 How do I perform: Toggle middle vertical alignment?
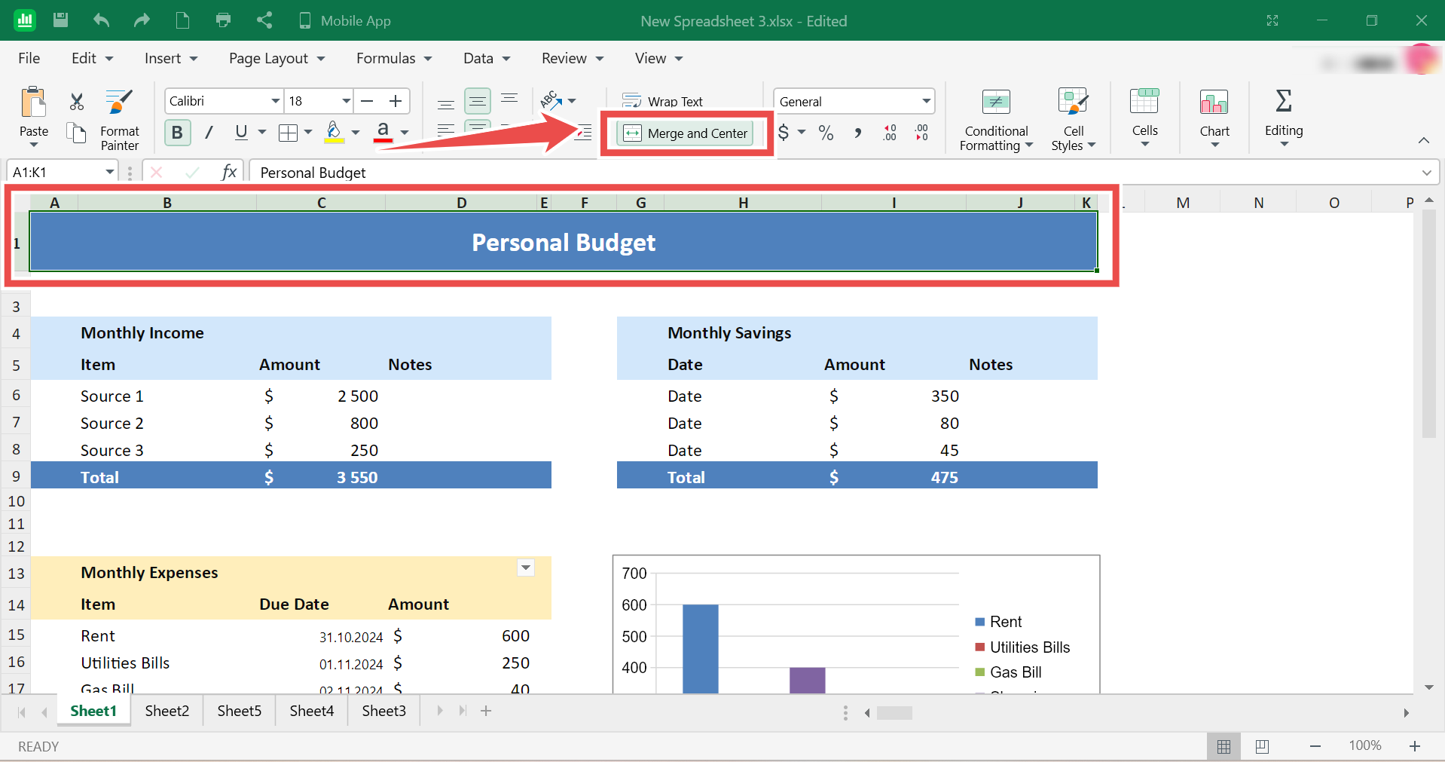point(478,101)
